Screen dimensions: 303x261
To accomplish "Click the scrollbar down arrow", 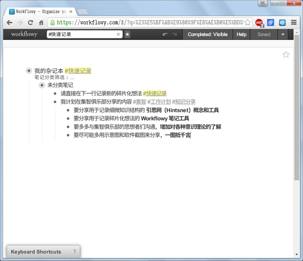I will pos(296,254).
